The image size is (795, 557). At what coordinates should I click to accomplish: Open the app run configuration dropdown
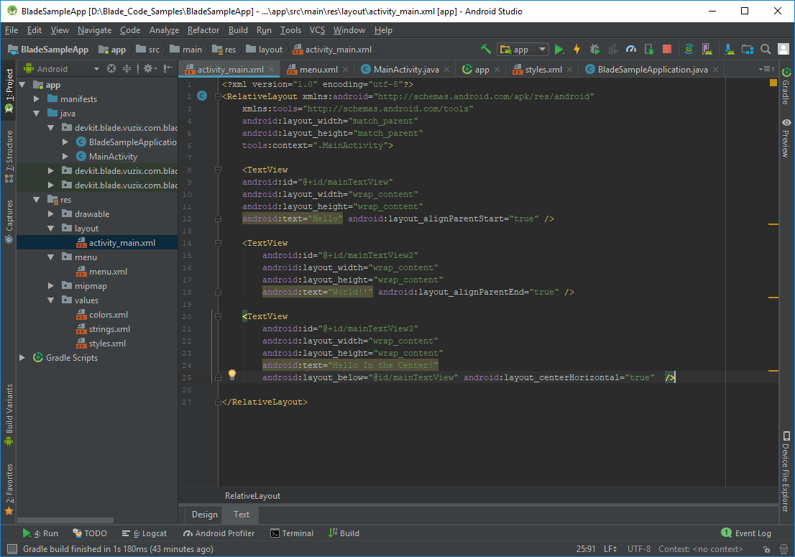pos(523,49)
